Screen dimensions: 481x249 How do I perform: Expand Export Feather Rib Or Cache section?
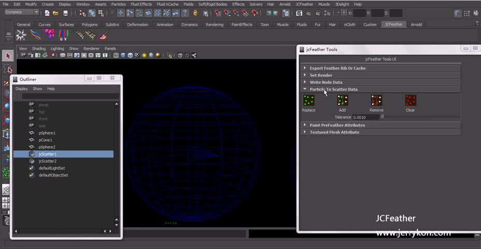click(337, 68)
